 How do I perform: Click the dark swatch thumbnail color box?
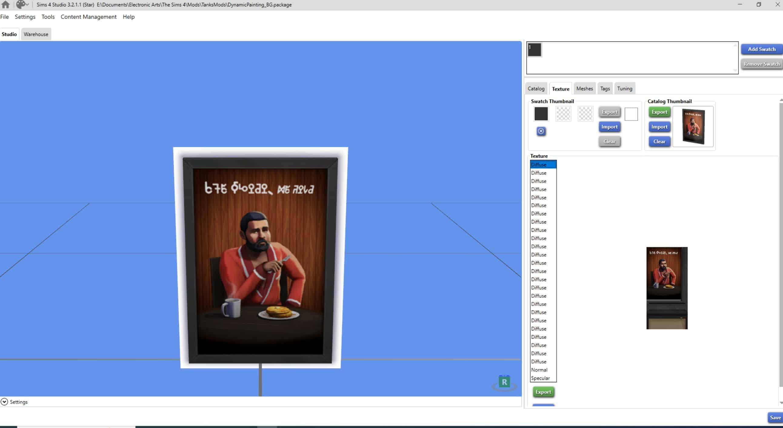[x=541, y=114]
